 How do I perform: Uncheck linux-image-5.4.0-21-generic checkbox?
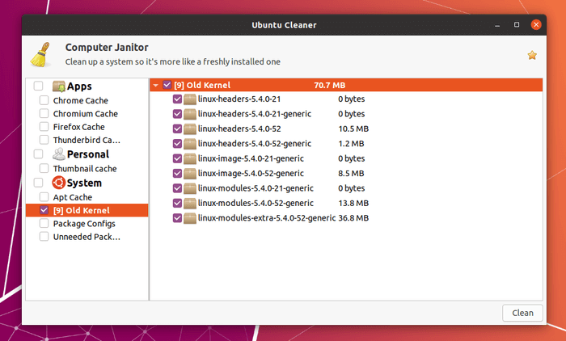click(x=177, y=158)
